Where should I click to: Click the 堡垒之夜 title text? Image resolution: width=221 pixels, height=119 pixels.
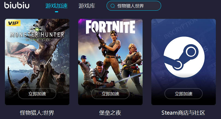110,113
